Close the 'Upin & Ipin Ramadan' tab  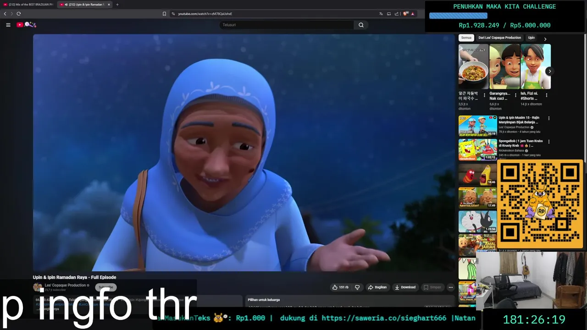pos(109,5)
